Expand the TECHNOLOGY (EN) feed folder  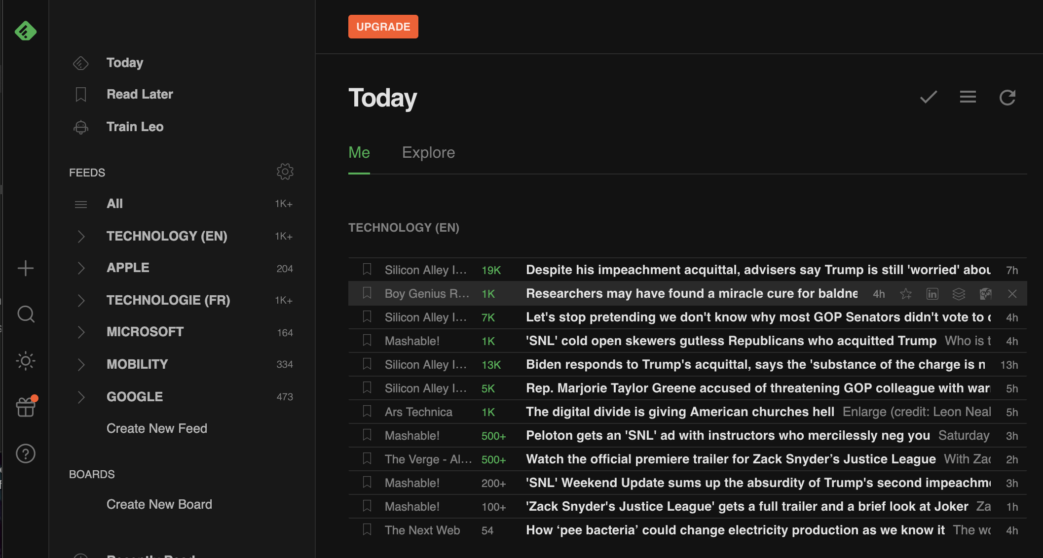pyautogui.click(x=81, y=236)
